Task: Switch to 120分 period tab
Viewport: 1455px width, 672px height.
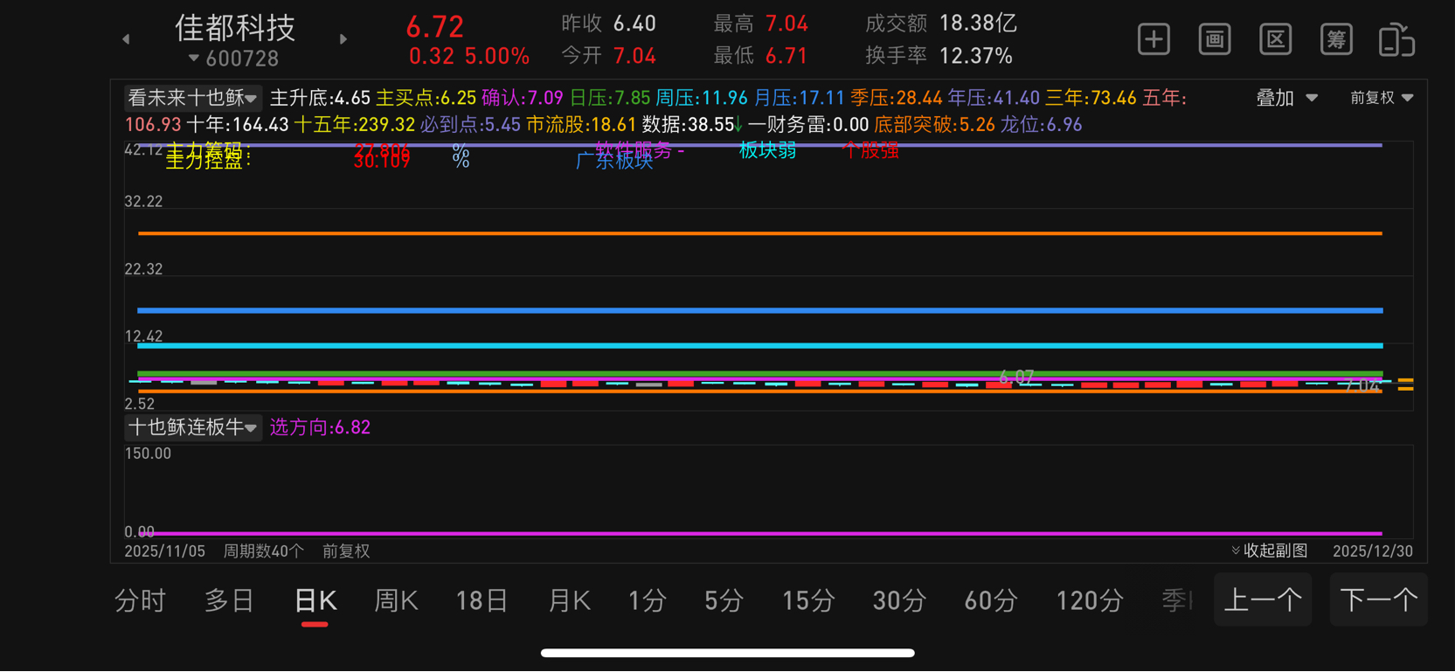Action: (x=1090, y=601)
